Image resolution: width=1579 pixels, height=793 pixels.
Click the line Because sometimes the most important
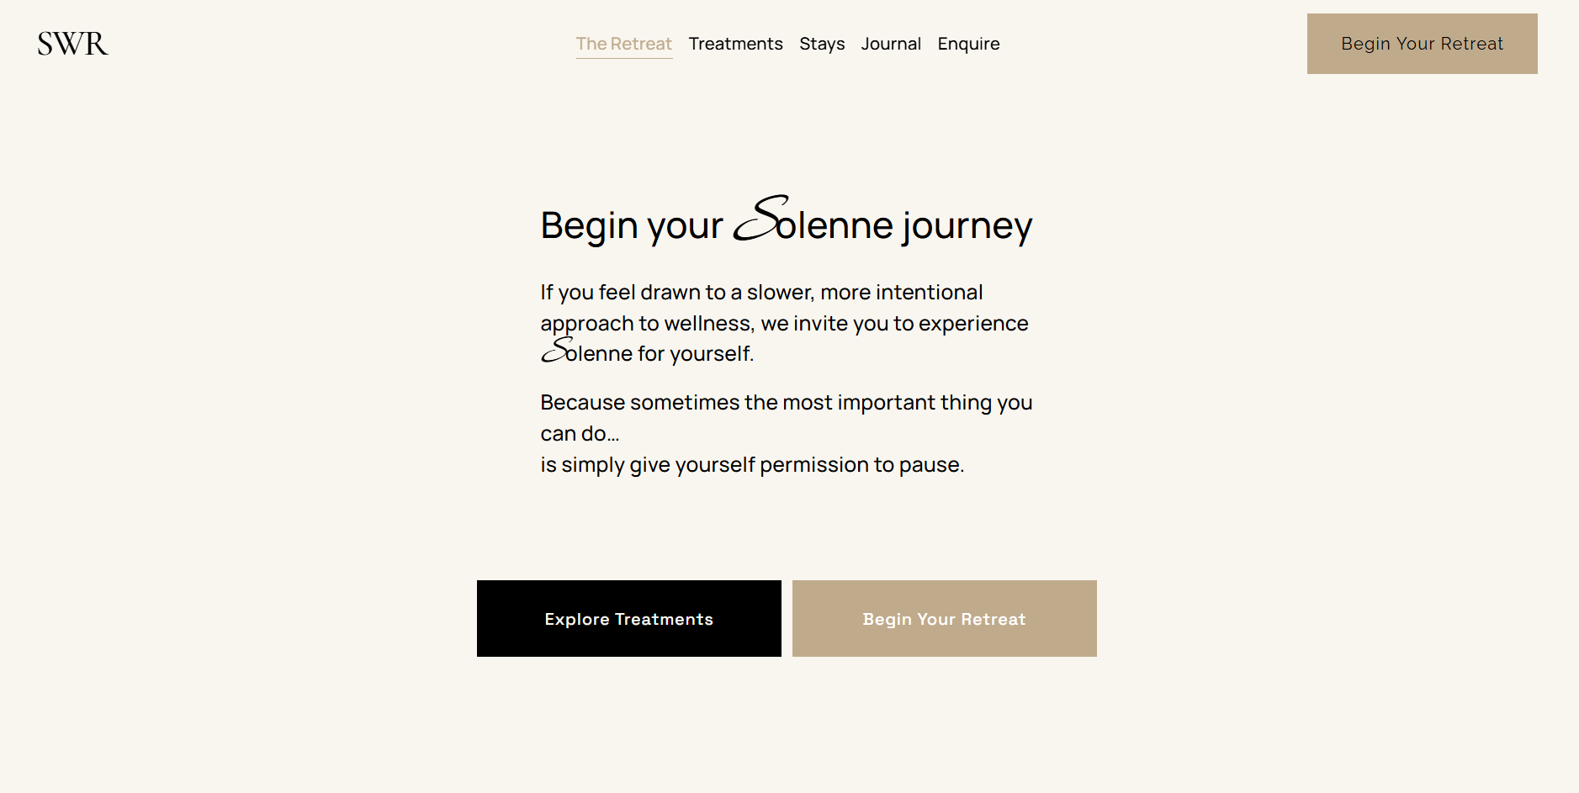[x=787, y=403]
